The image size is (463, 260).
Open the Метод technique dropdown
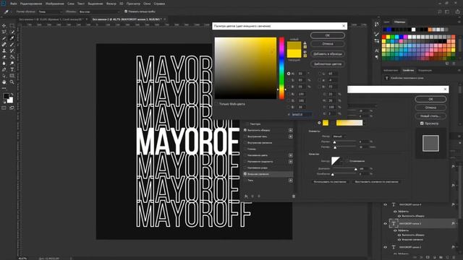[x=339, y=136]
